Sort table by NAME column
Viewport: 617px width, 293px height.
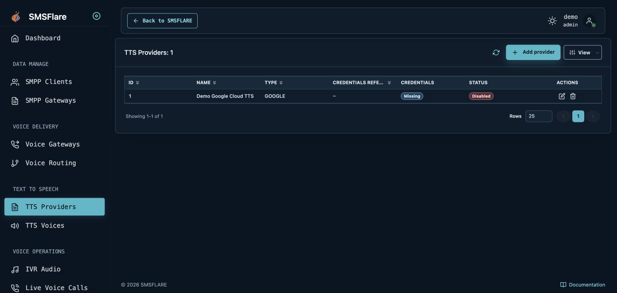[x=206, y=83]
